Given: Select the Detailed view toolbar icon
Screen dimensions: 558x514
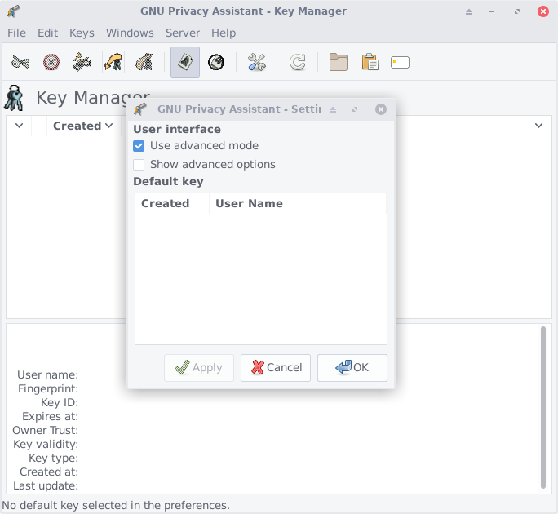Looking at the screenshot, I should click(x=216, y=62).
